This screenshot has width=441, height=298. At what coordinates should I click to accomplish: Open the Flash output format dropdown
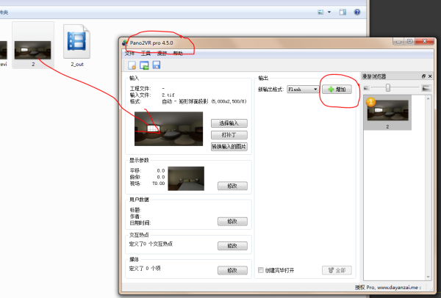click(x=303, y=90)
